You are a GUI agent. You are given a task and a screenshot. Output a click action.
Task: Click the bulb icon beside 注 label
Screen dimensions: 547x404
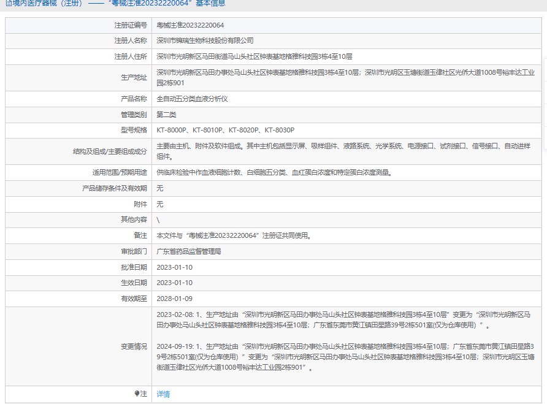[x=137, y=394]
